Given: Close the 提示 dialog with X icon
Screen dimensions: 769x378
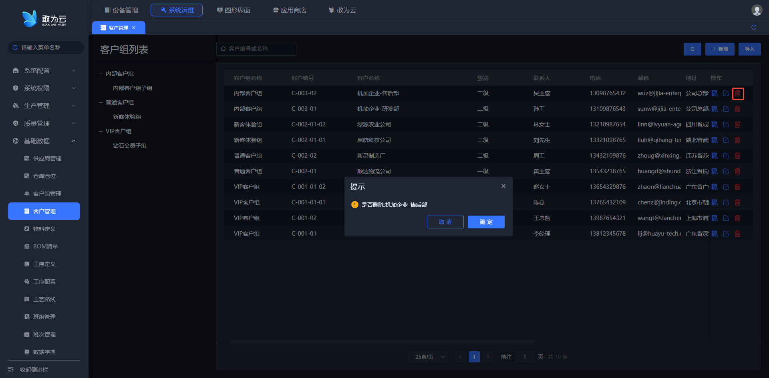Looking at the screenshot, I should tap(503, 186).
